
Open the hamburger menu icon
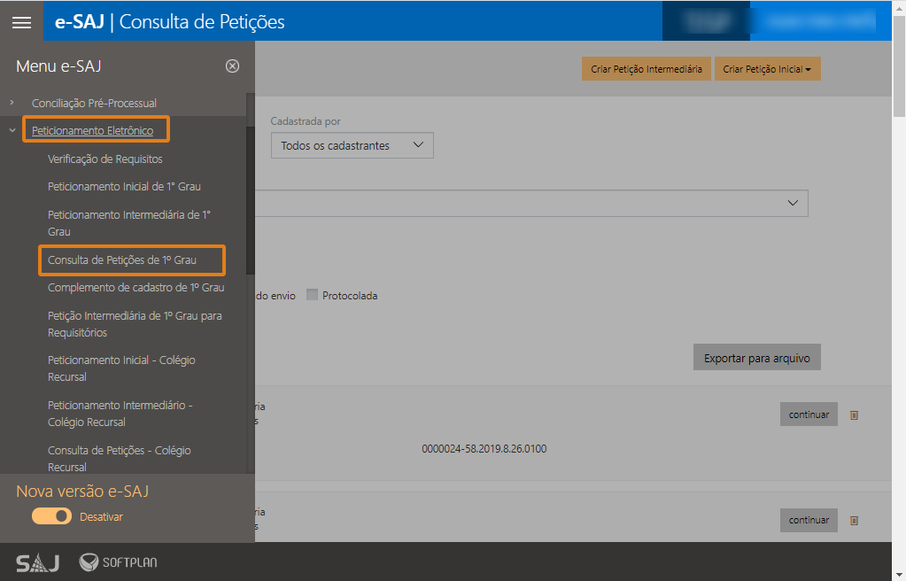tap(21, 22)
